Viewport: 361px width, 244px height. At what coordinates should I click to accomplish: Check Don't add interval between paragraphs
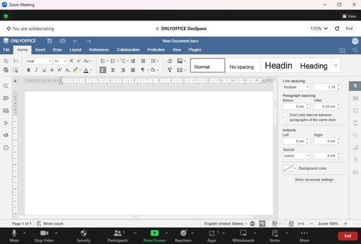[x=285, y=115]
